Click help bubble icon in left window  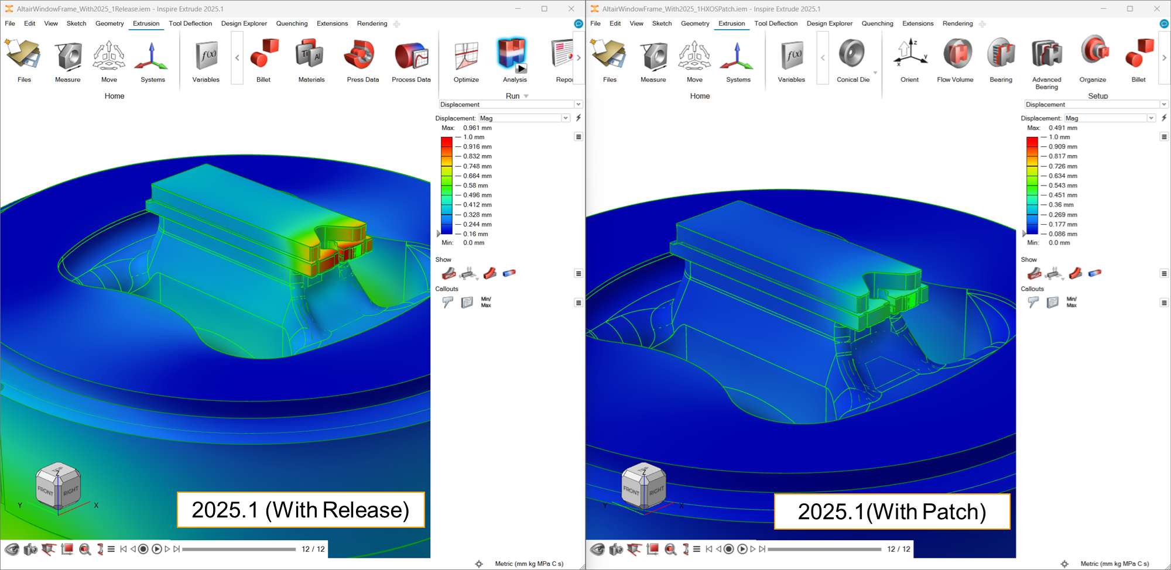(578, 23)
